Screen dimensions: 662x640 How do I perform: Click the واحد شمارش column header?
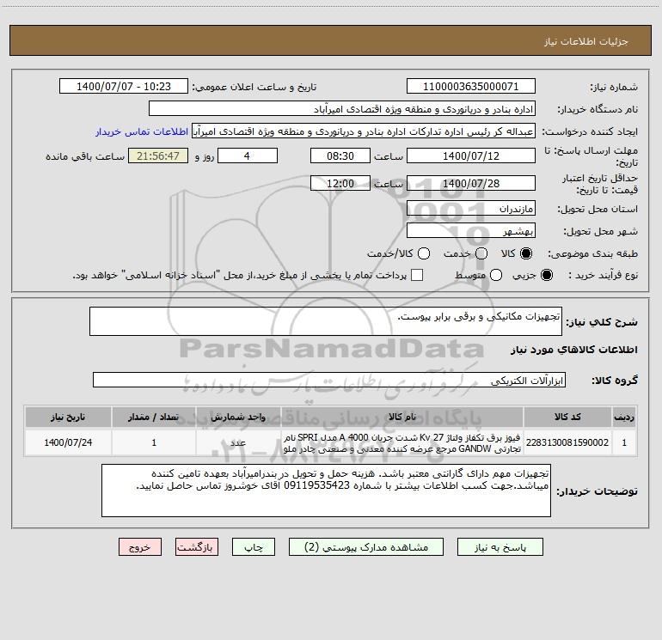(x=238, y=417)
